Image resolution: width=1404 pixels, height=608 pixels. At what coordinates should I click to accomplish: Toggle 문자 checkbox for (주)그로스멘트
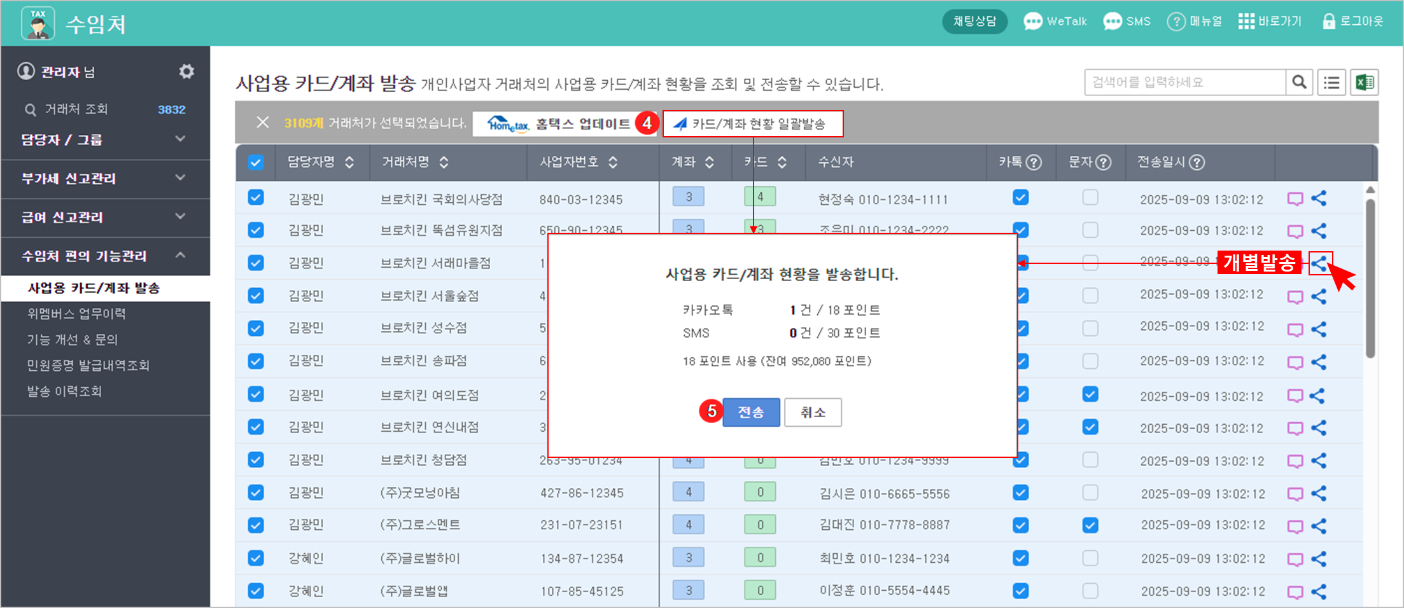(1090, 525)
